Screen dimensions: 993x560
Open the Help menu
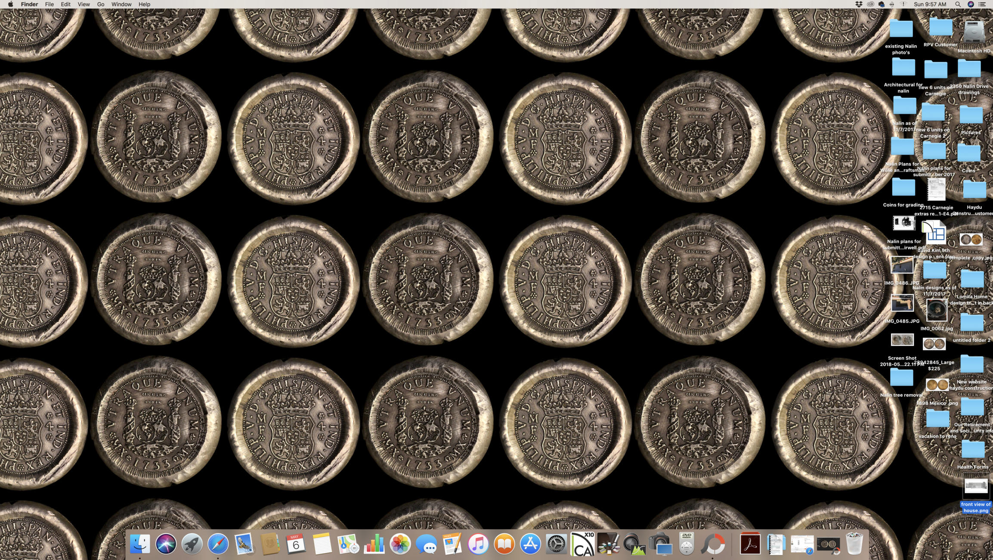(144, 4)
